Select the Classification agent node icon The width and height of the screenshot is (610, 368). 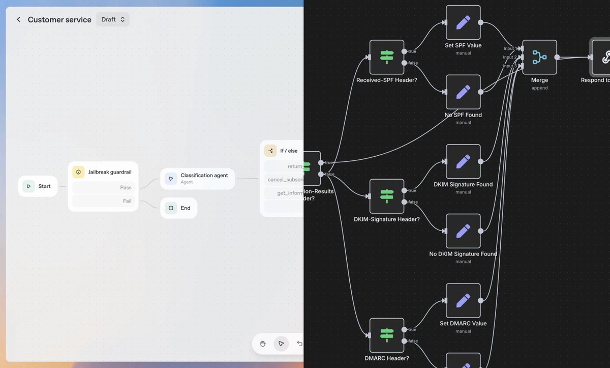point(171,179)
